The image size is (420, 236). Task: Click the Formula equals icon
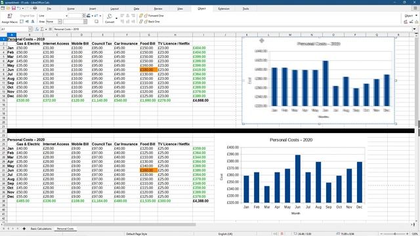pos(50,29)
